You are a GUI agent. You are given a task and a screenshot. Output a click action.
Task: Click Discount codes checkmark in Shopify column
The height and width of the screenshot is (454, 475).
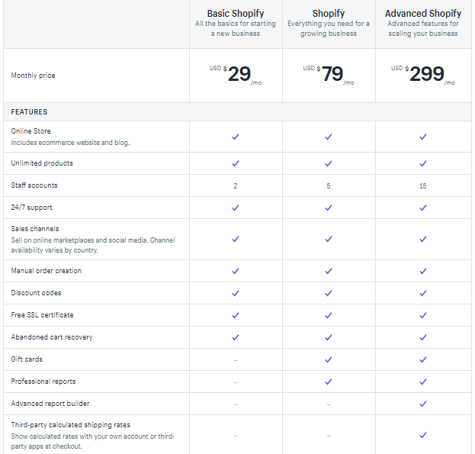click(329, 293)
